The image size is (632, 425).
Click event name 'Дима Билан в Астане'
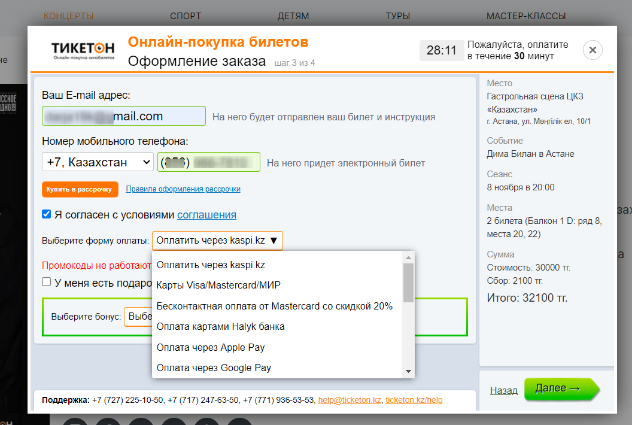(530, 154)
